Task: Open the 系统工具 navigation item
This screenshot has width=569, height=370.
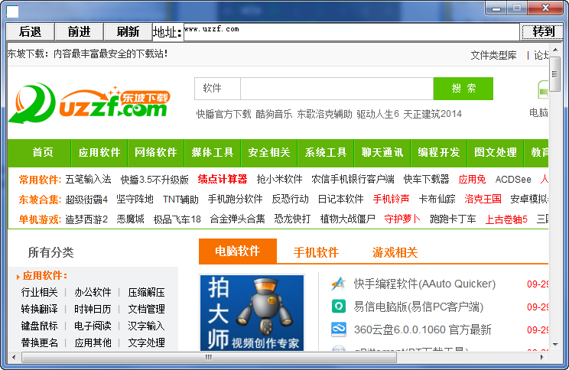Action: 326,152
